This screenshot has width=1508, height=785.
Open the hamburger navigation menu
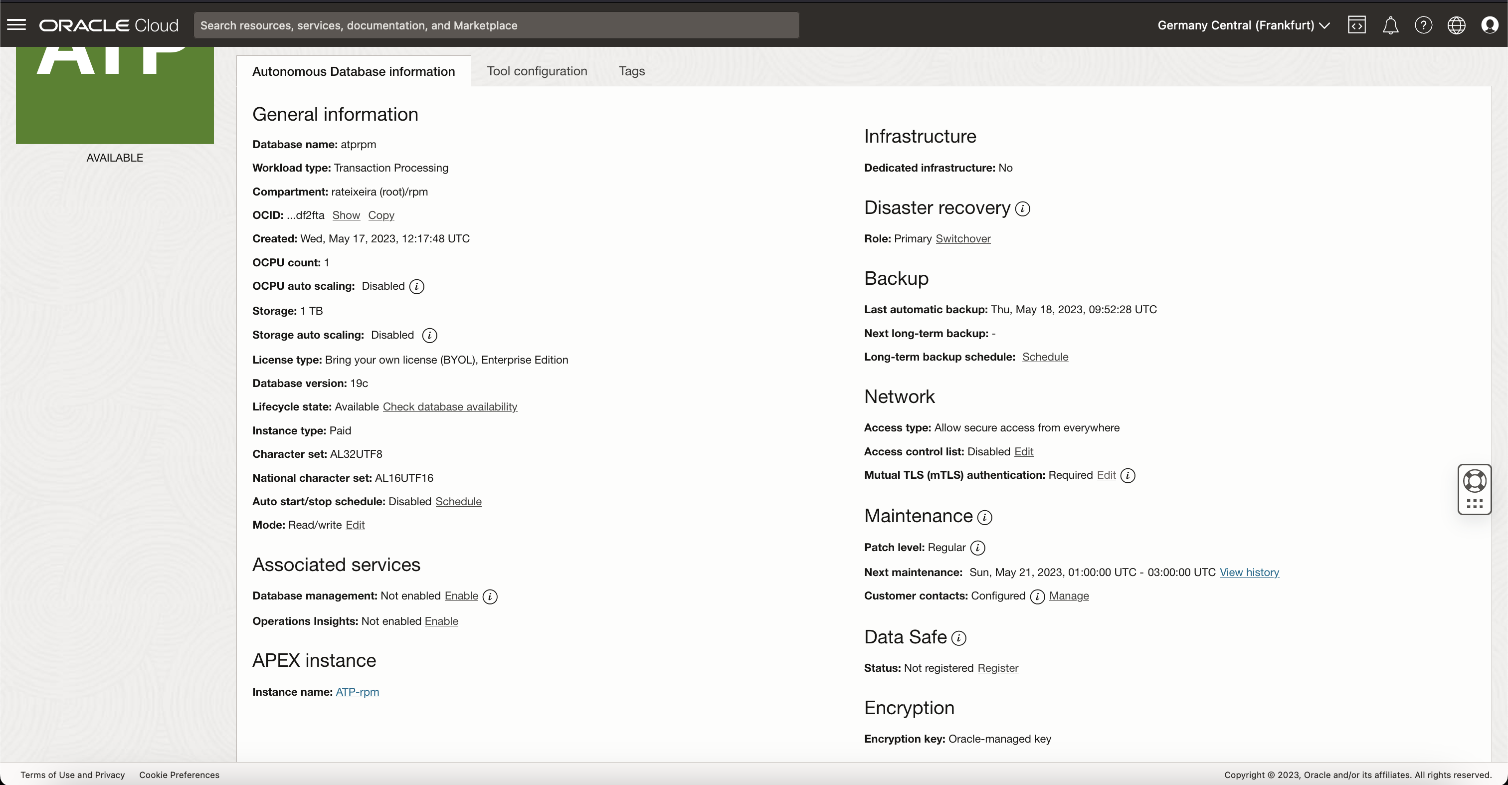coord(16,24)
